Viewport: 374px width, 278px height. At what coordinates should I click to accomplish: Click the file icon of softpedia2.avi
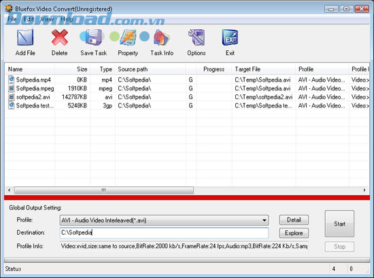[x=11, y=97]
